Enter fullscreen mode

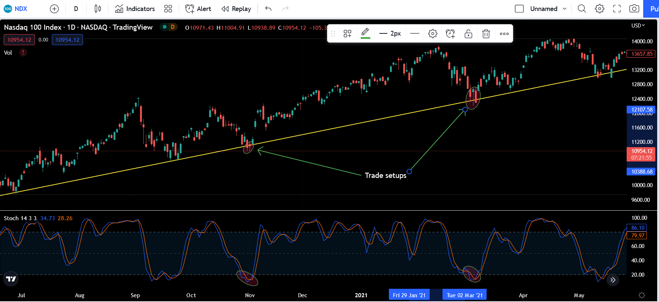(x=617, y=9)
